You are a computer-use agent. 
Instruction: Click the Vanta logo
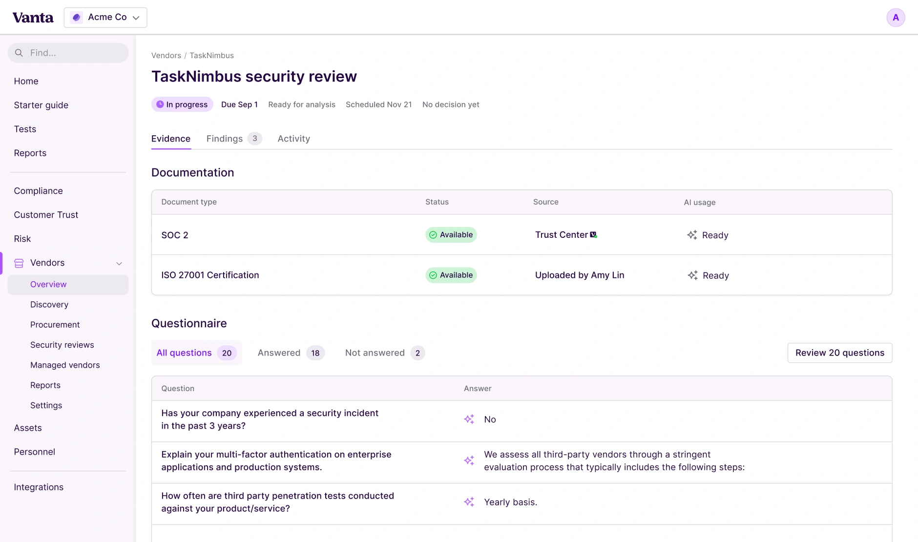[x=33, y=18]
